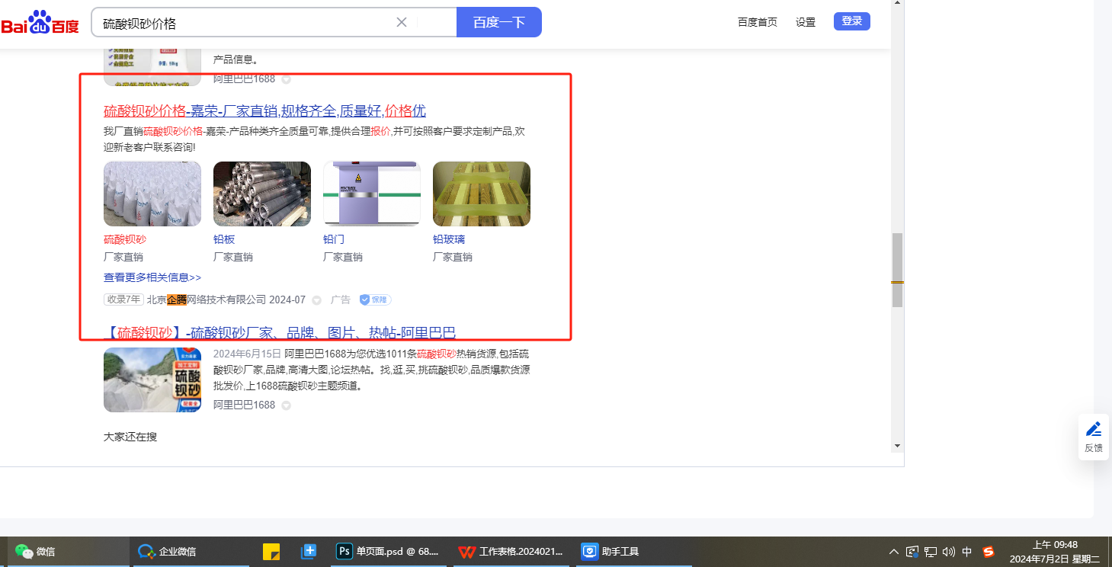Click 北京企腾网络技术有限公司 source text
The image size is (1112, 567).
coord(207,300)
